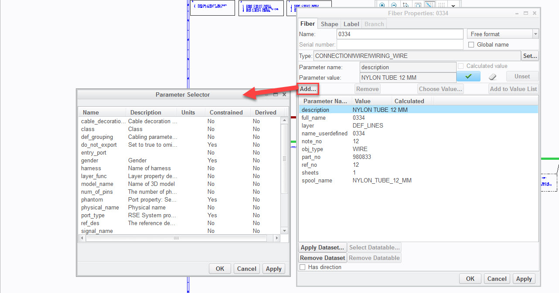The height and width of the screenshot is (293, 559).
Task: Select the zoom area tool icon
Action: [406, 5]
